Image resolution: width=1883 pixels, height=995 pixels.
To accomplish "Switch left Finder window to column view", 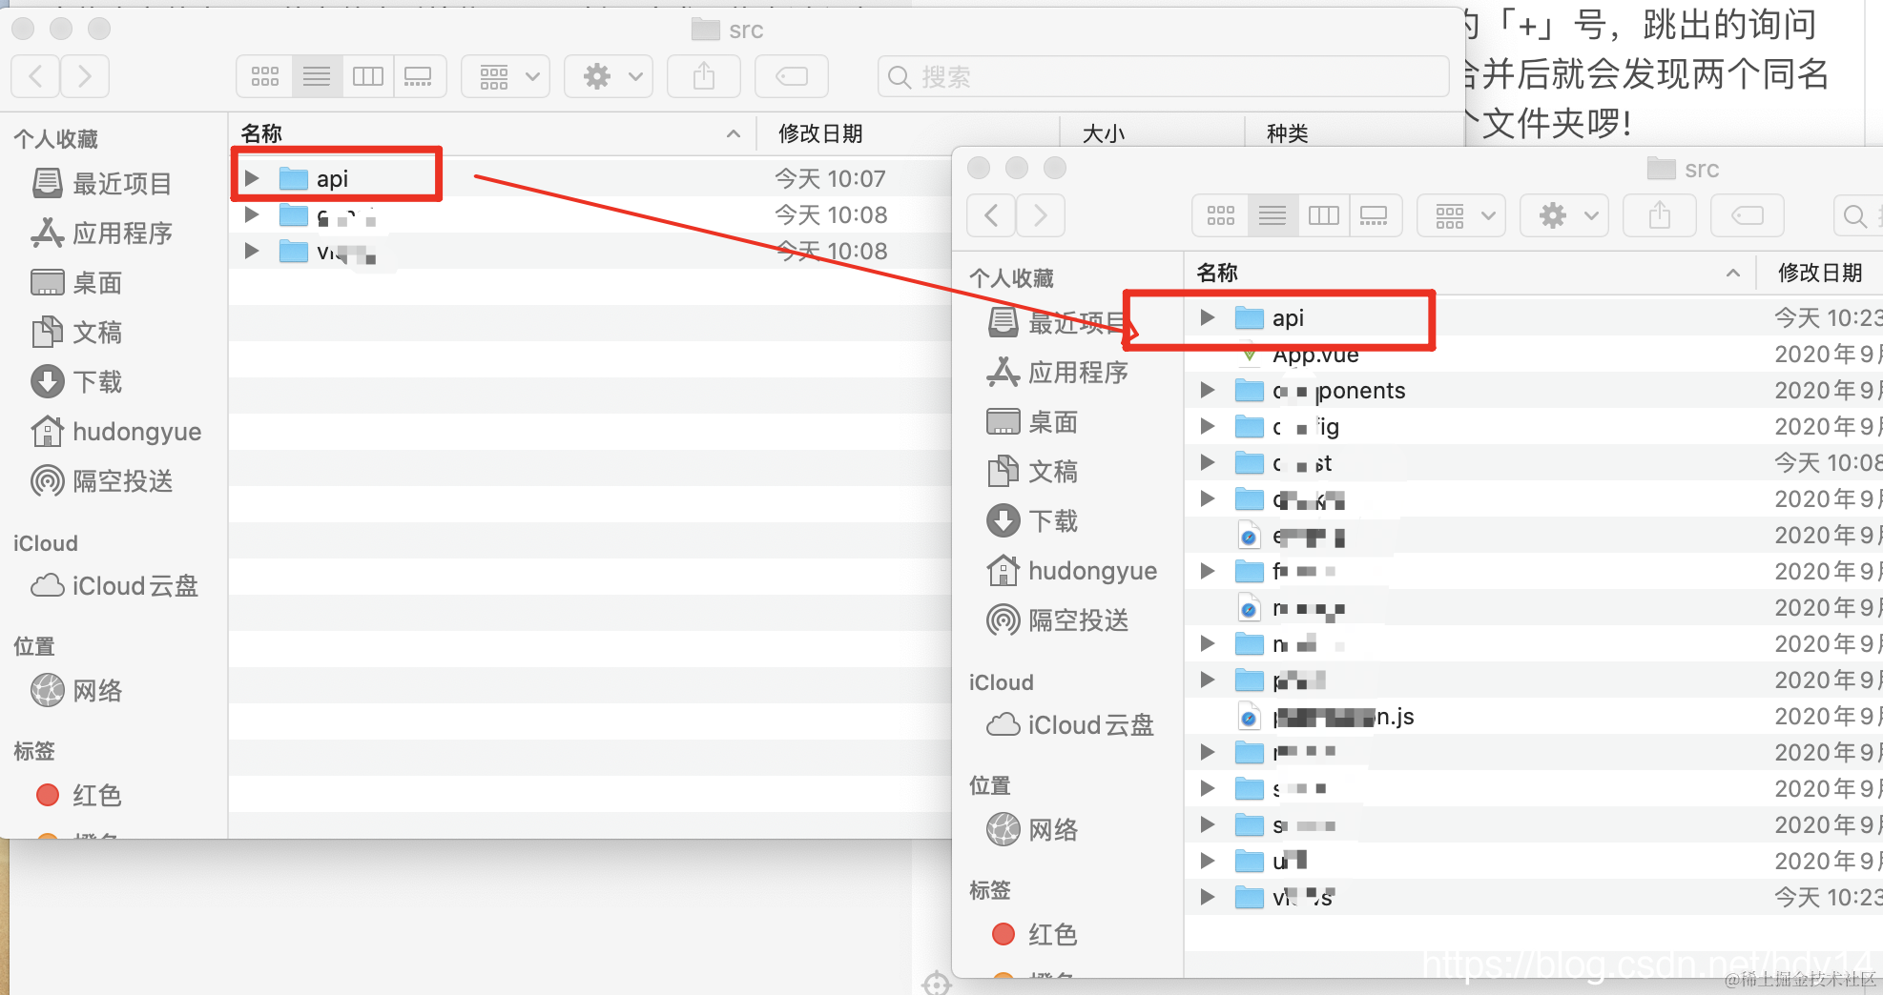I will pos(368,76).
